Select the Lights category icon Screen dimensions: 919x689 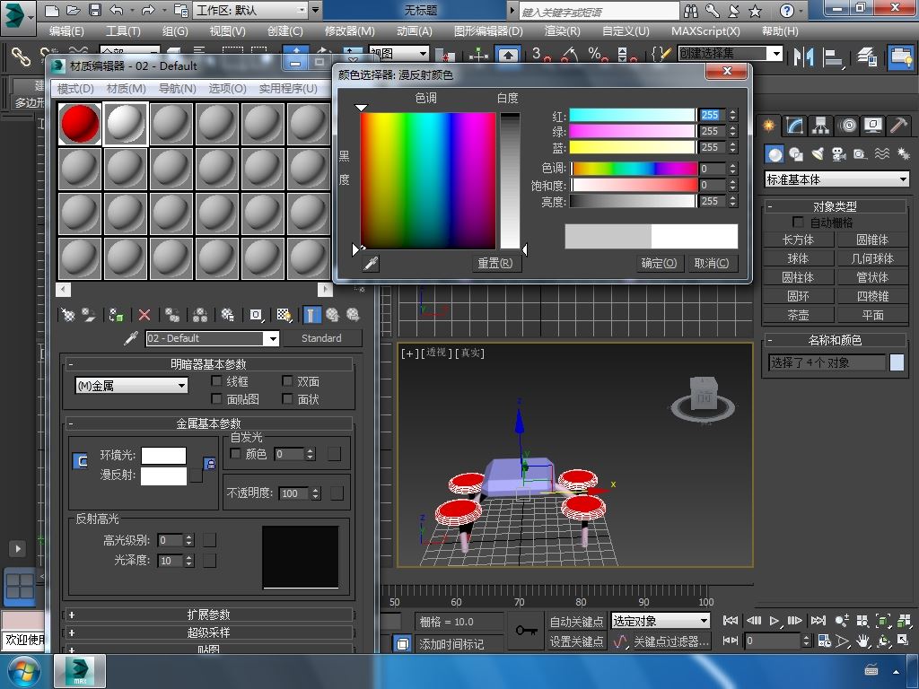[818, 154]
